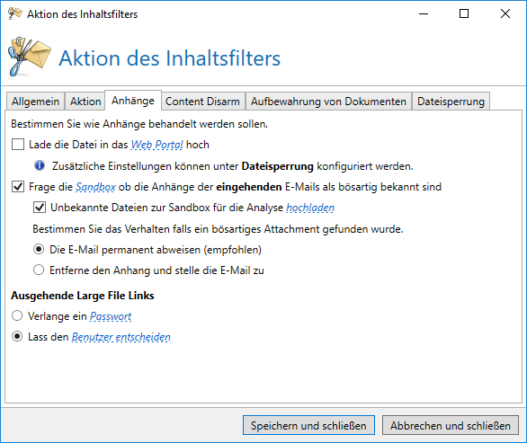Viewport: 527px width, 443px height.
Task: Toggle Unbekannte Dateien zur Sandbox hochladen checkbox
Action: pos(40,208)
